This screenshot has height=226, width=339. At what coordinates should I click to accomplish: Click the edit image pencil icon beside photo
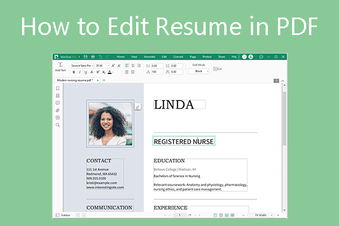(138, 107)
